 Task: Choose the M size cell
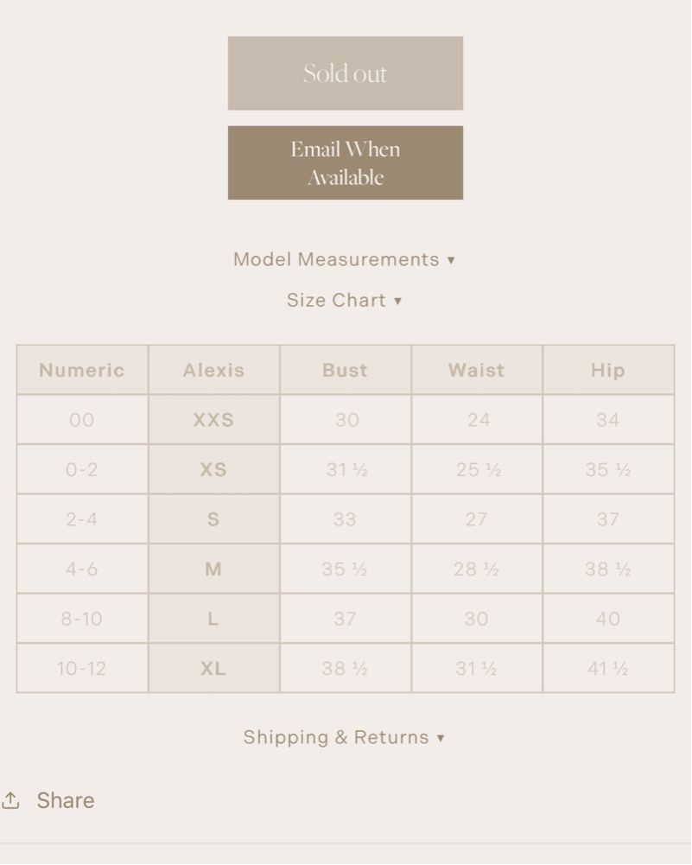coord(213,569)
